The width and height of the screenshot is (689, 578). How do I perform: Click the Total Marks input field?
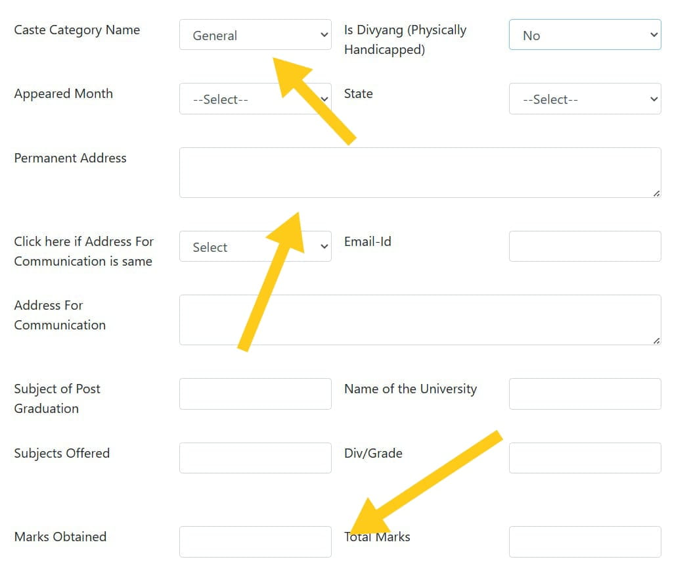pyautogui.click(x=585, y=541)
